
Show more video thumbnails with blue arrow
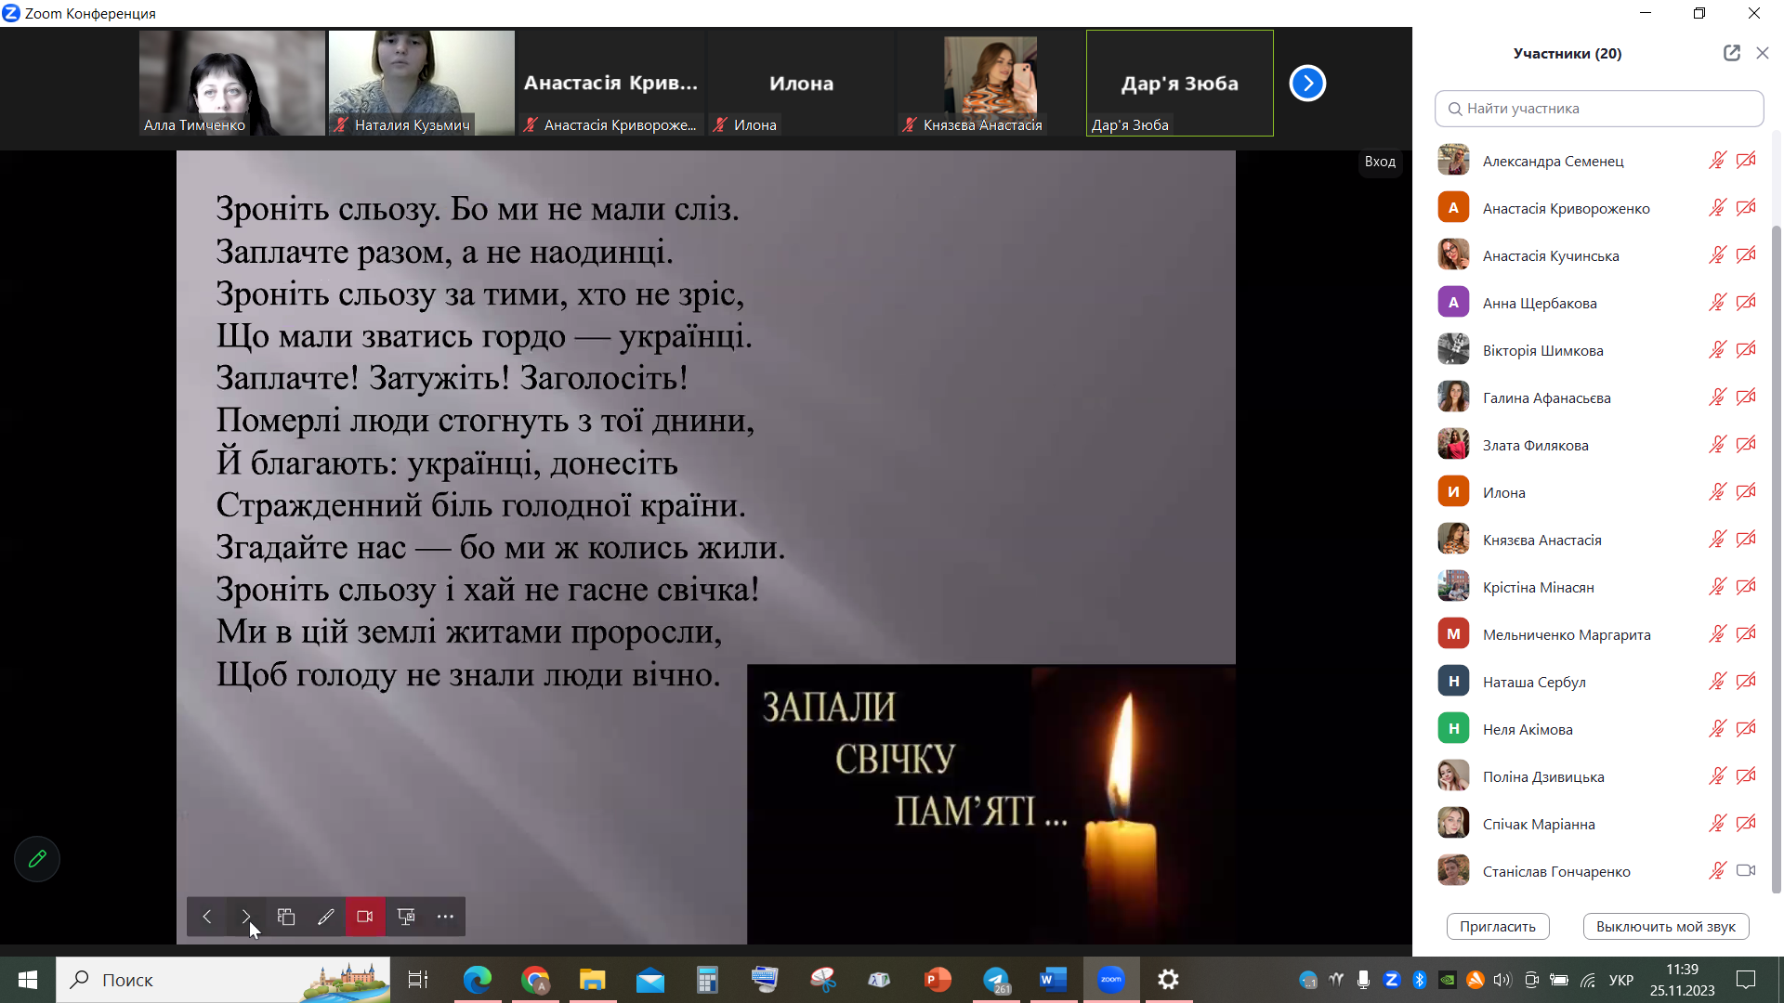[x=1307, y=84]
